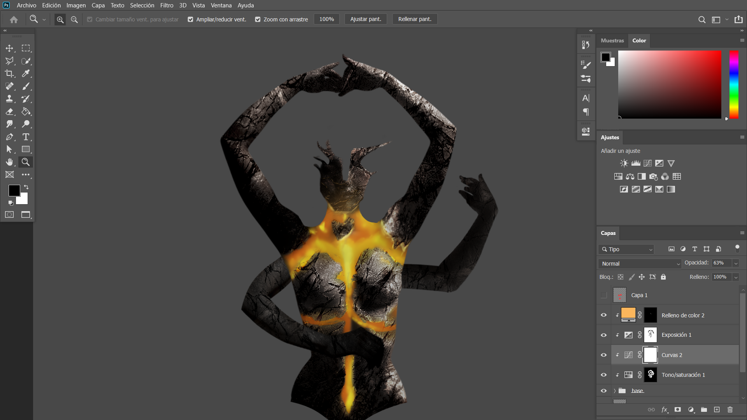Toggle Ampliar/reducir vent. checkbox
This screenshot has height=420, width=747.
(x=190, y=19)
